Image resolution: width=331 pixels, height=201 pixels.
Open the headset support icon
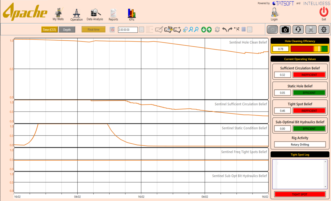(298, 30)
